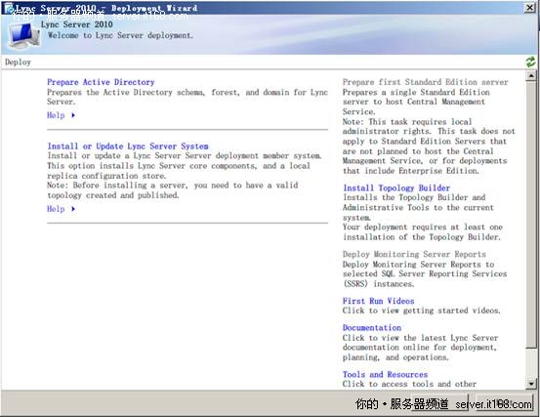This screenshot has height=417, width=540.
Task: Click Prepare first Standard Edition server
Action: 426,82
